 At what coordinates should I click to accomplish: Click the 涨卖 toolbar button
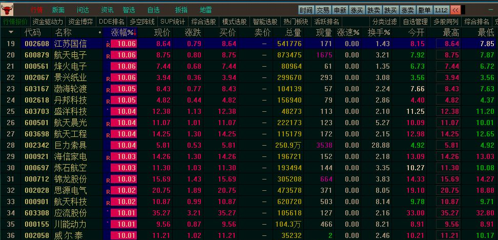point(407,10)
